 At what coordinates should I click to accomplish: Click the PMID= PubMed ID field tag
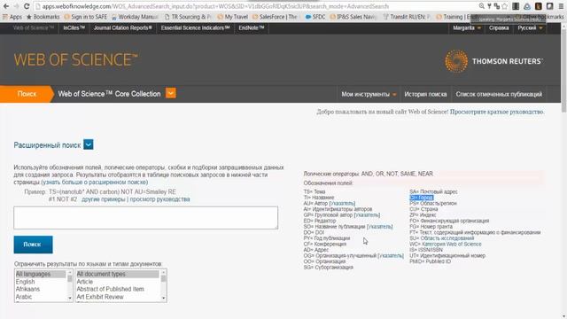[x=430, y=261]
